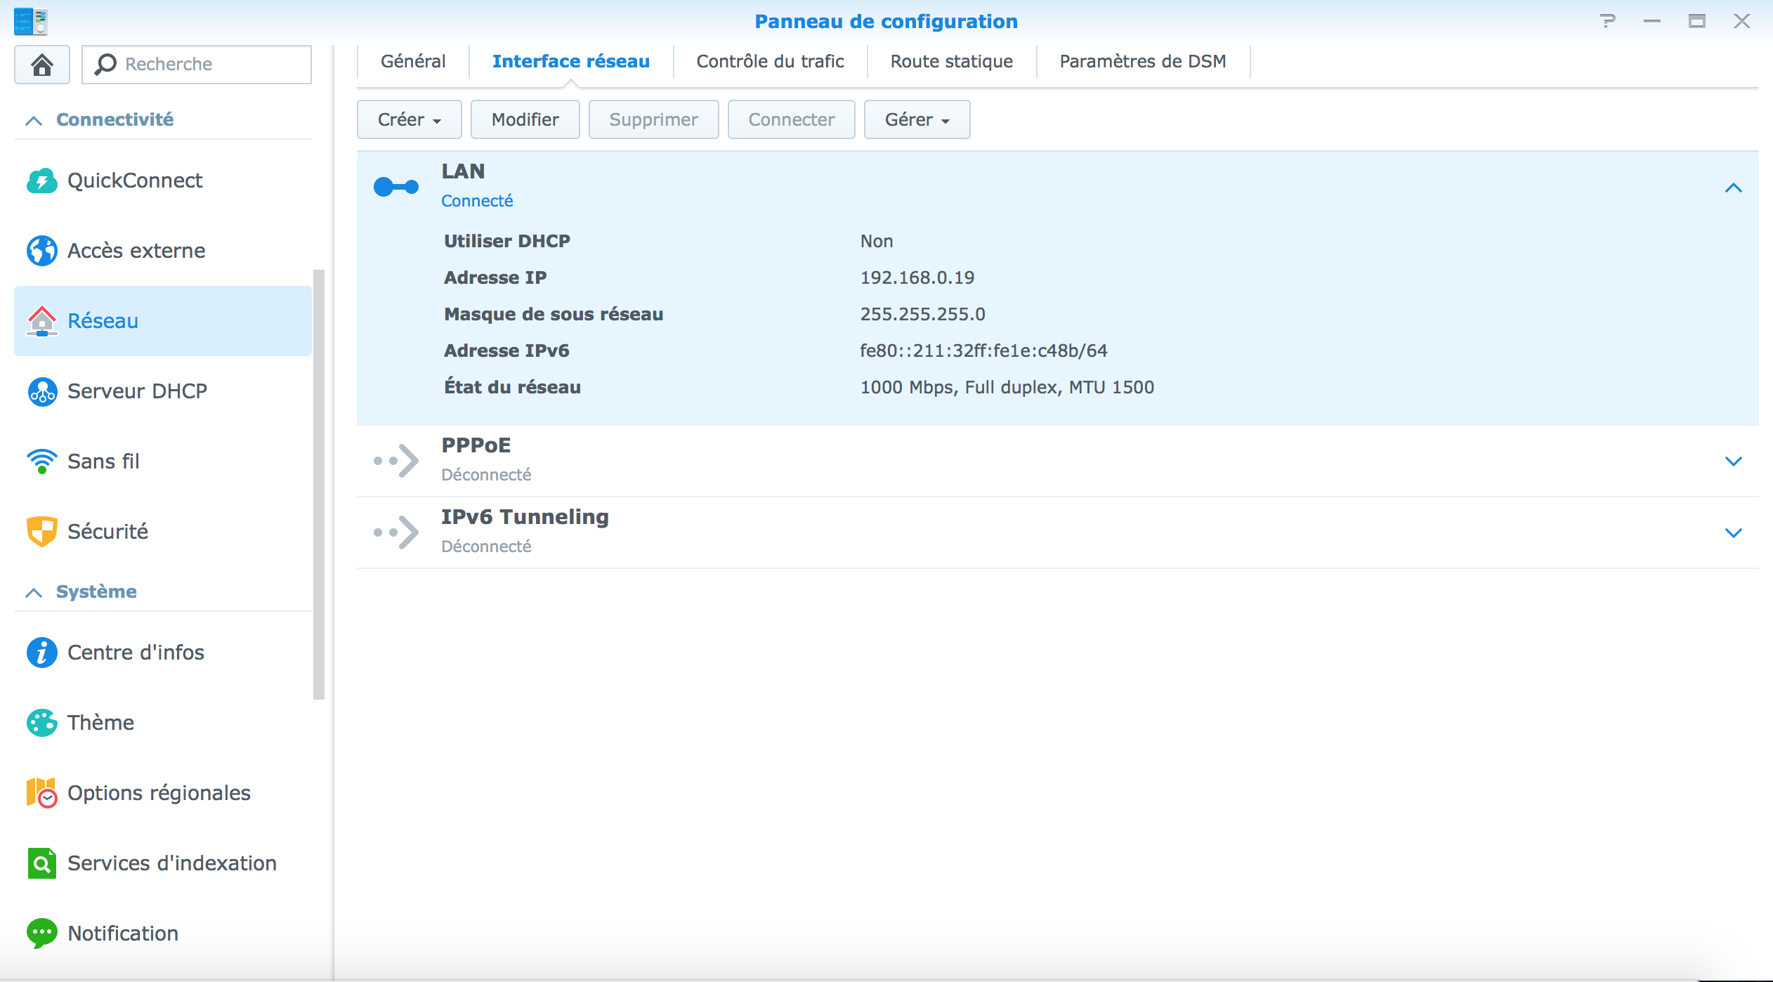1773x982 pixels.
Task: Switch to Route statique tab
Action: (951, 62)
